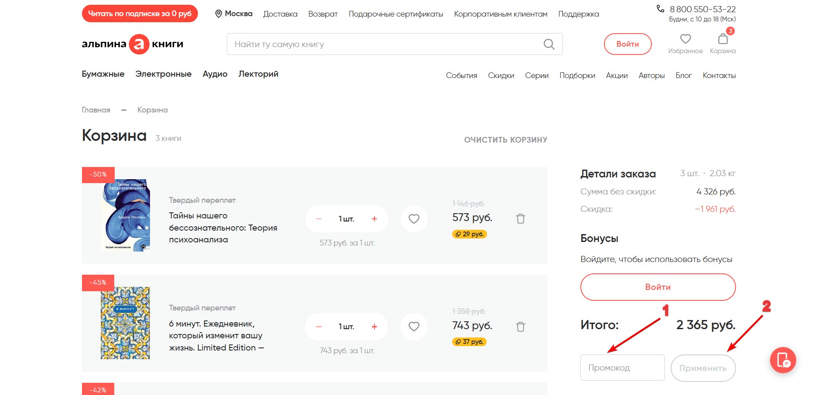The height and width of the screenshot is (395, 818).
Task: Open the Контакты page
Action: 719,75
